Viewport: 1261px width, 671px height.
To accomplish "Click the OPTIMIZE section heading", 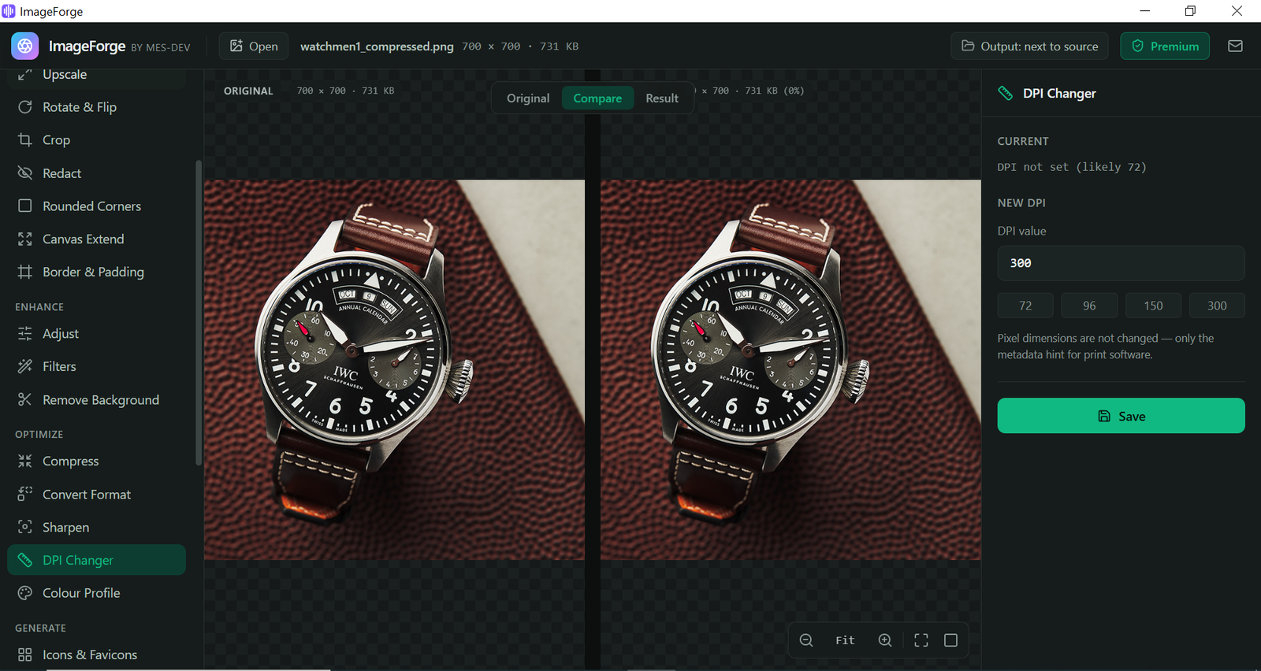I will click(39, 435).
